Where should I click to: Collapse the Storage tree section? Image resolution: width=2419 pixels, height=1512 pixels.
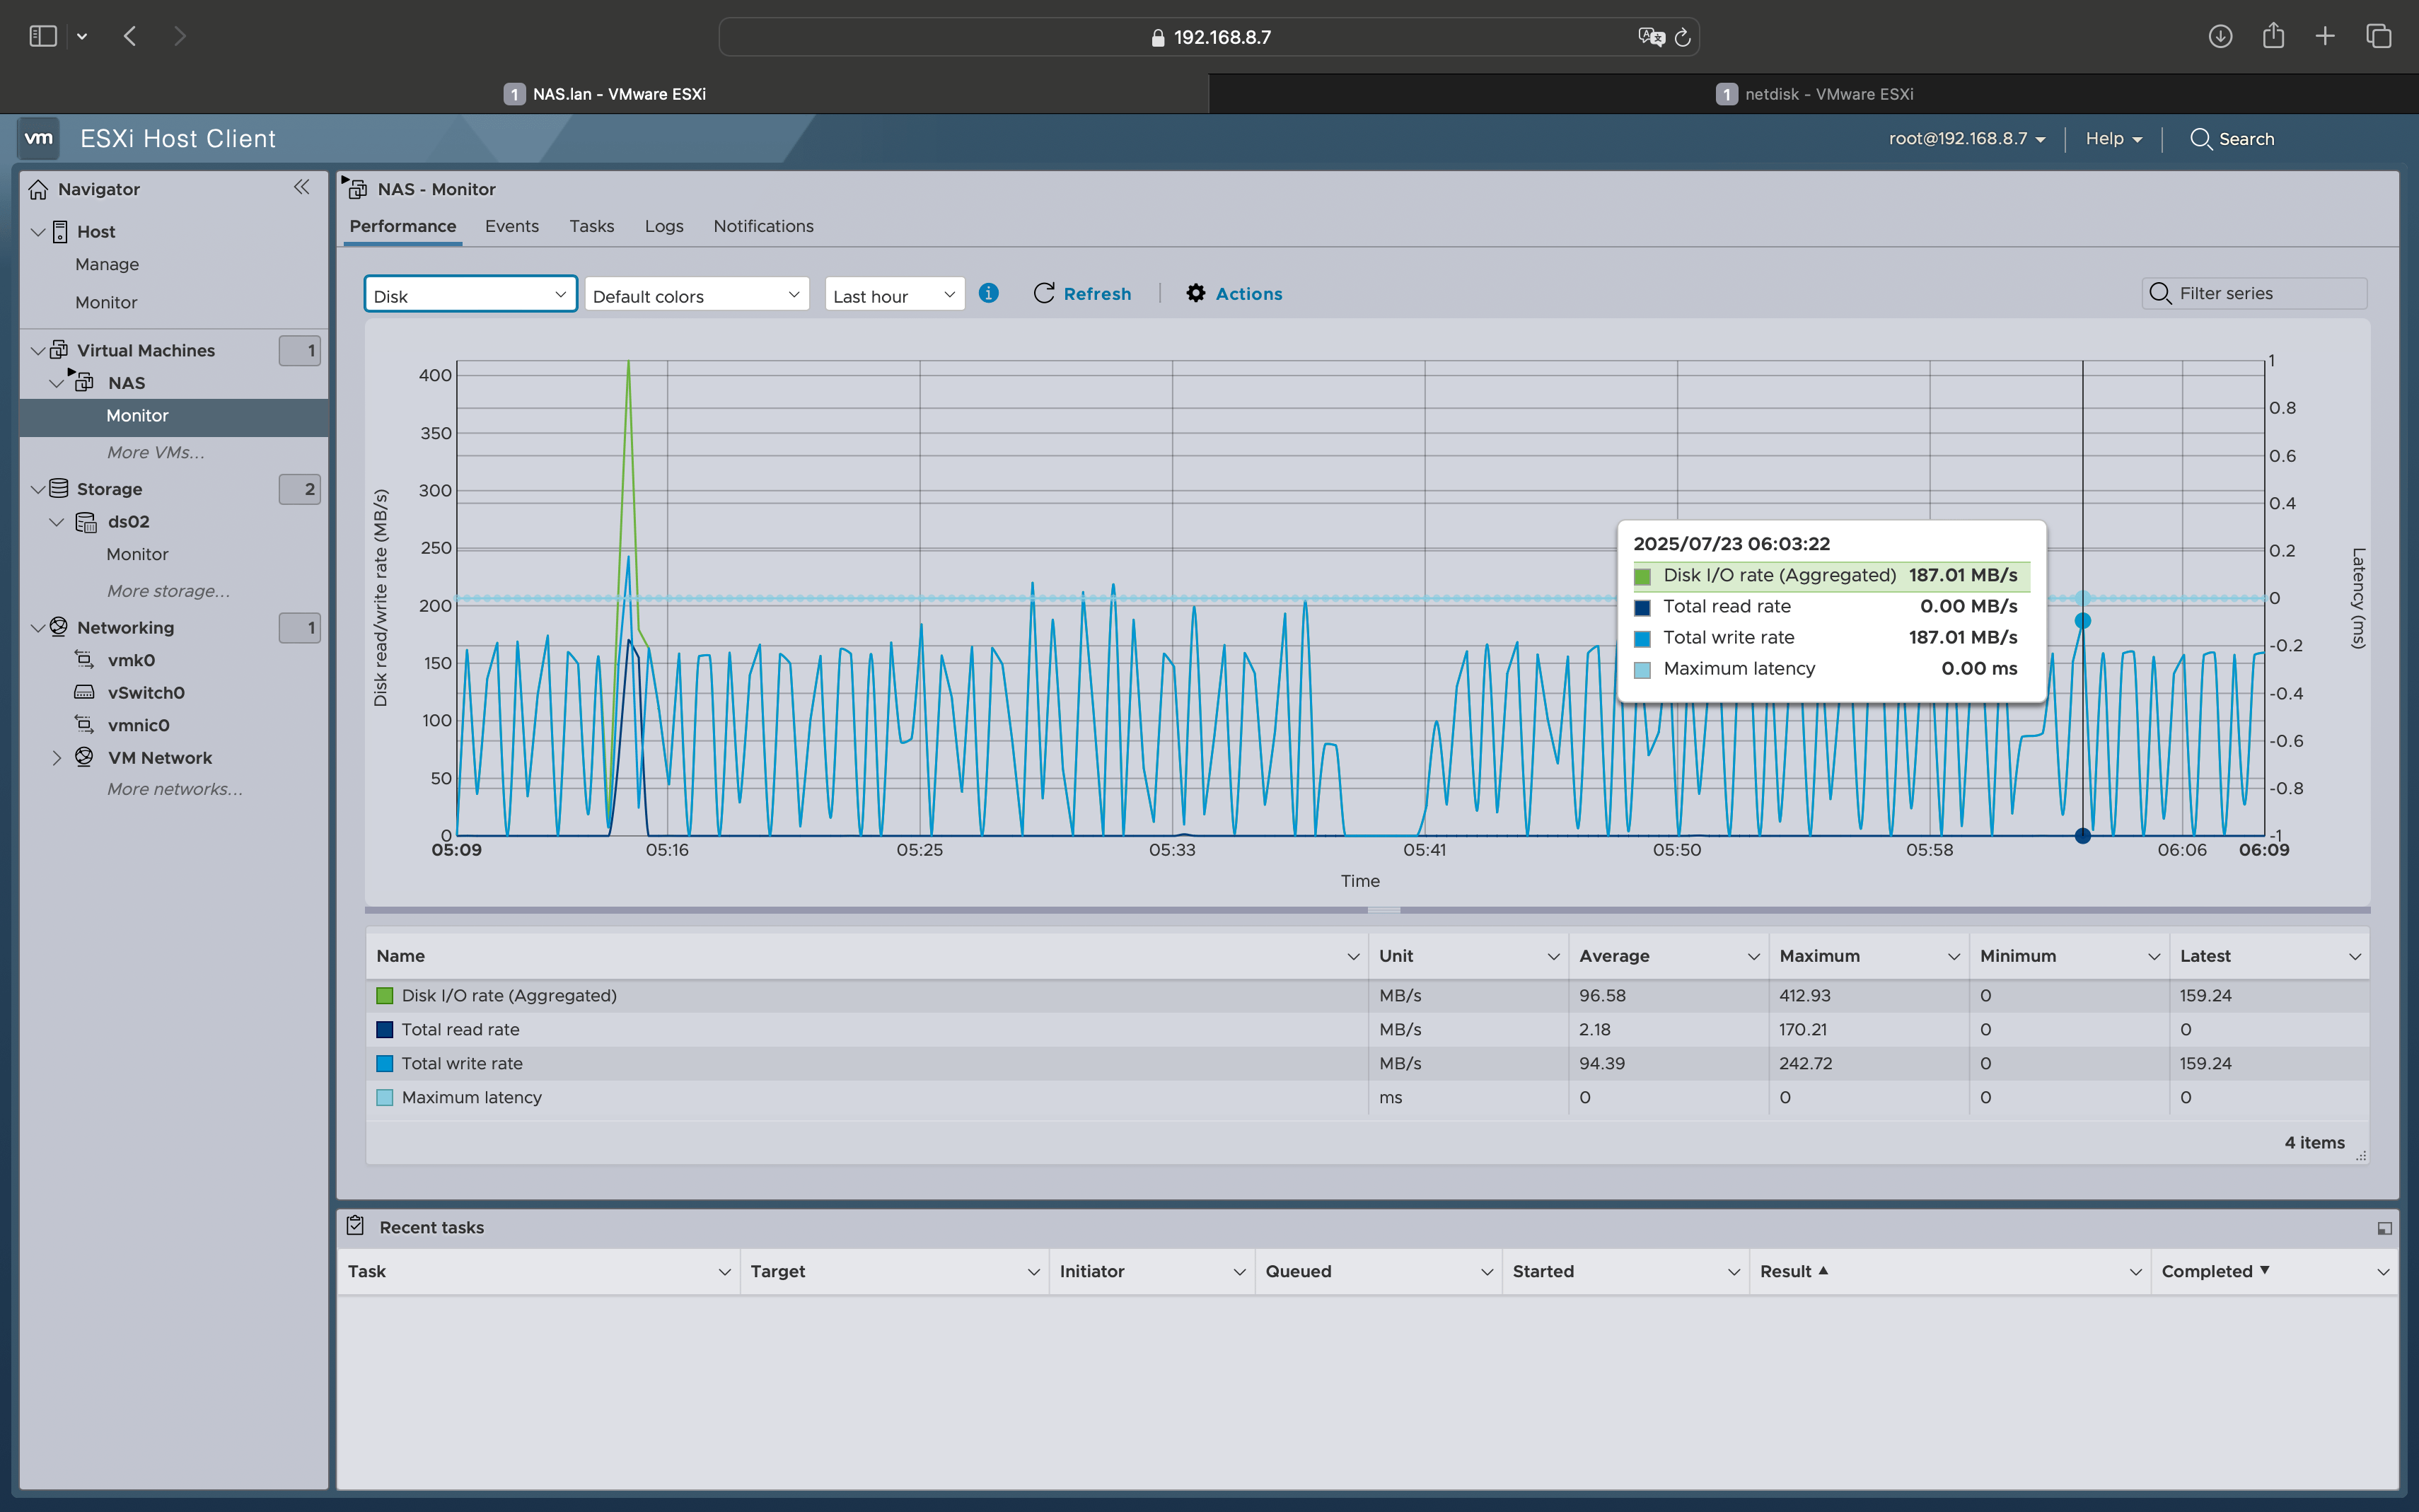click(x=38, y=489)
